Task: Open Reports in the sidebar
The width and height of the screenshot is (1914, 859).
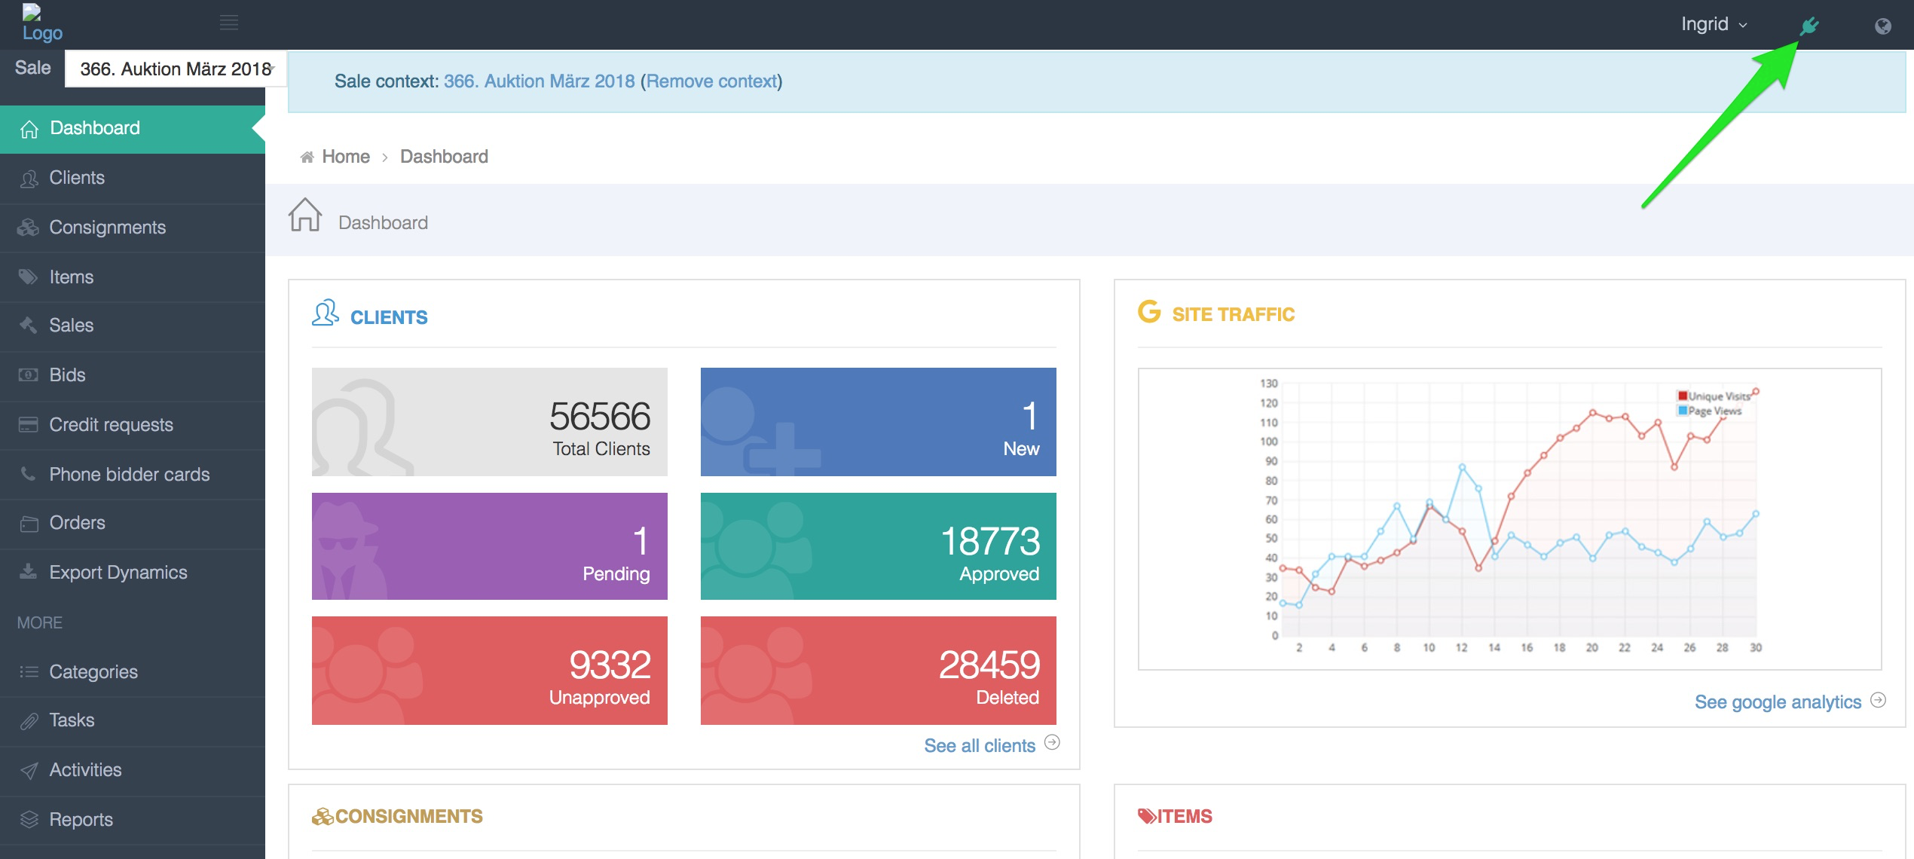Action: coord(133,820)
